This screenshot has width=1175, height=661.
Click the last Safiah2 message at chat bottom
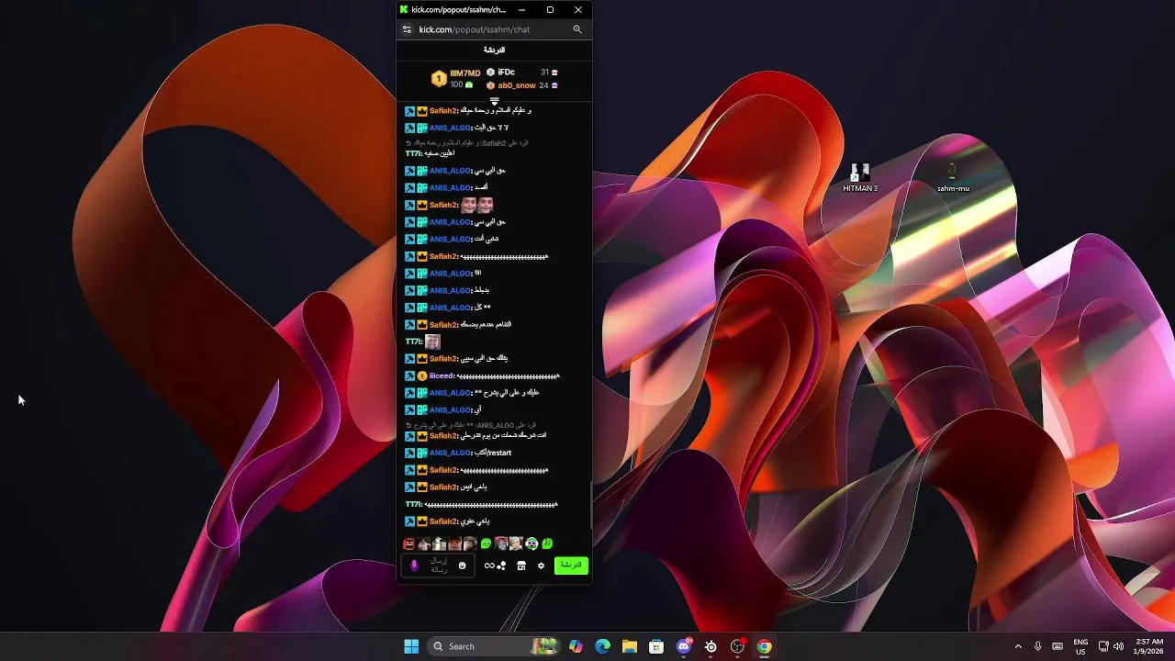pyautogui.click(x=447, y=521)
